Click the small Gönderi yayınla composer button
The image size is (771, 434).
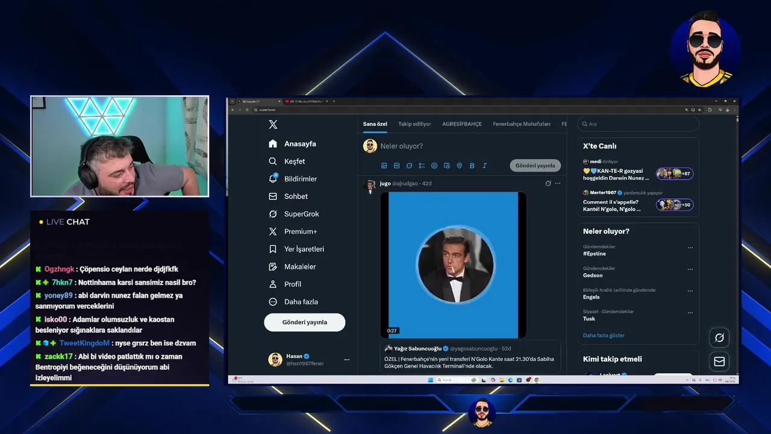click(x=535, y=165)
